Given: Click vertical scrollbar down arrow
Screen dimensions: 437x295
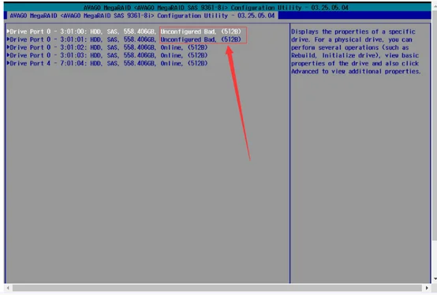Looking at the screenshot, I should 435,278.
